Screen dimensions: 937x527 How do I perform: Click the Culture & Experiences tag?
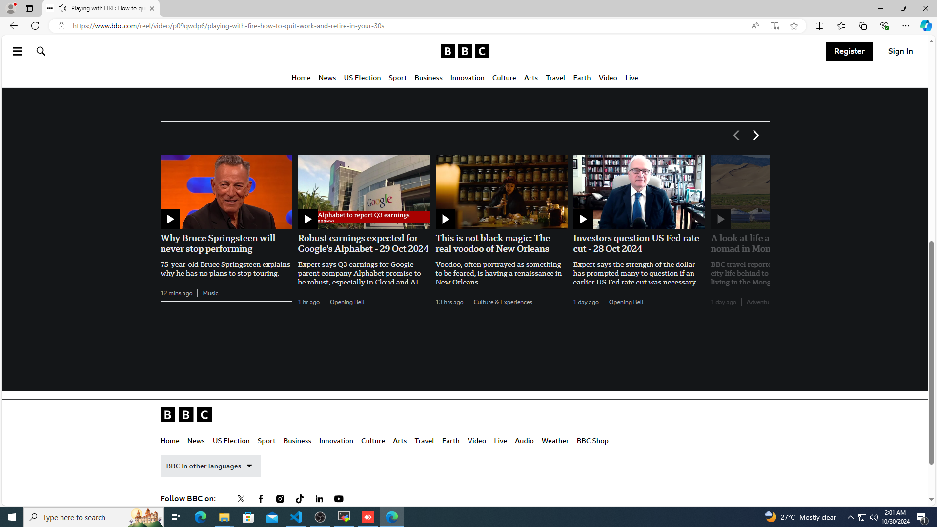[x=503, y=302]
